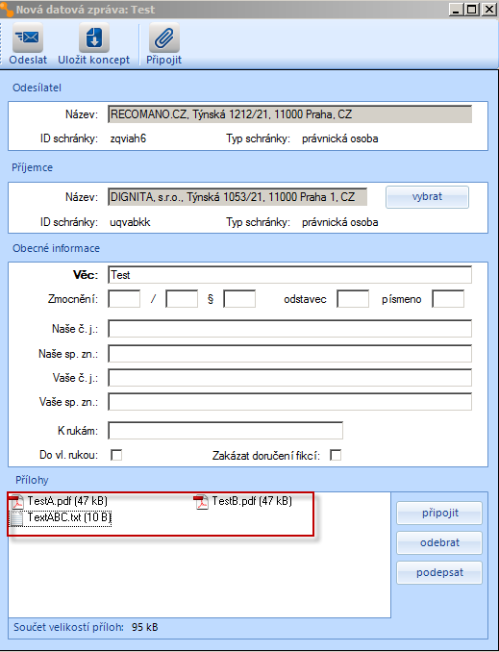
Task: Click the Připojit paperclip icon
Action: point(164,38)
